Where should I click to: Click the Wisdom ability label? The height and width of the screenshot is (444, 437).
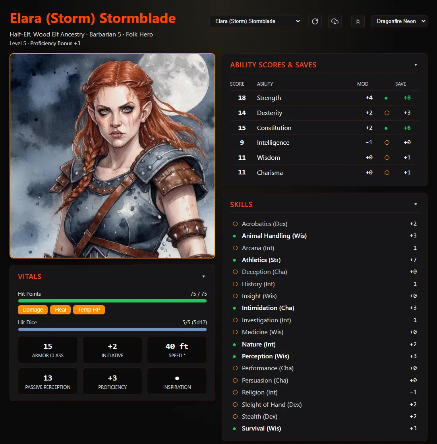click(x=268, y=157)
